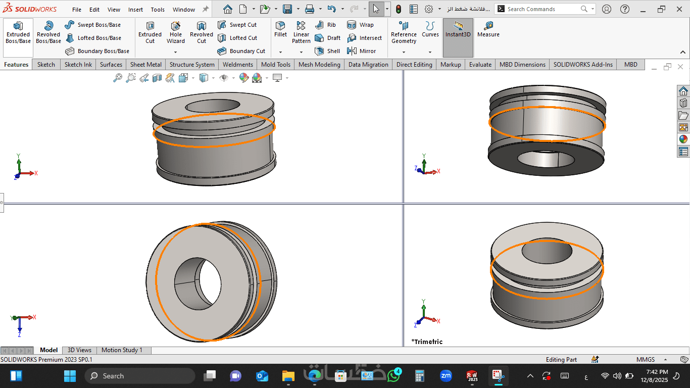The image size is (690, 388).
Task: Open the Measure tool
Action: 488,29
